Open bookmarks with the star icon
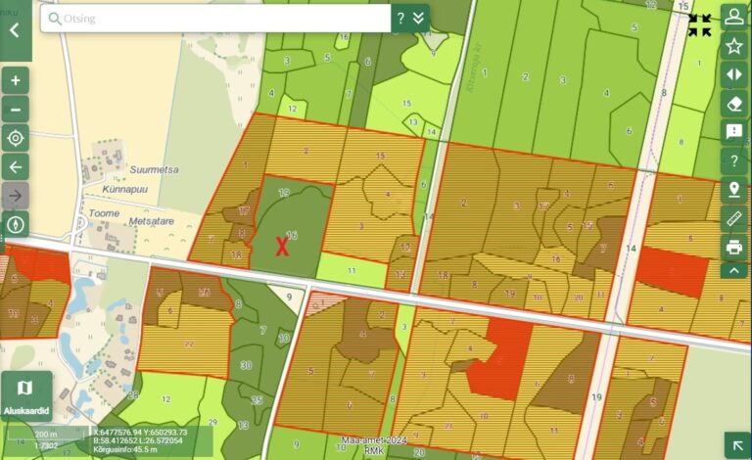The image size is (752, 460). 733,46
